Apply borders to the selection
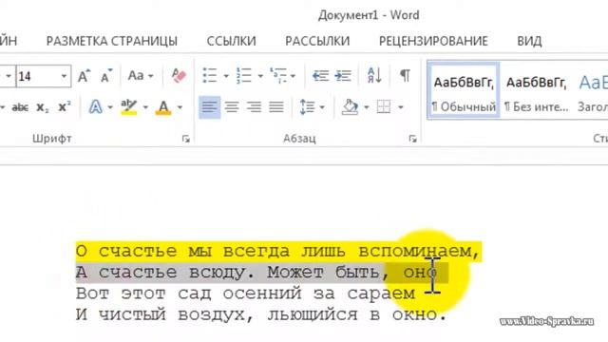The width and height of the screenshot is (608, 342). coord(384,107)
